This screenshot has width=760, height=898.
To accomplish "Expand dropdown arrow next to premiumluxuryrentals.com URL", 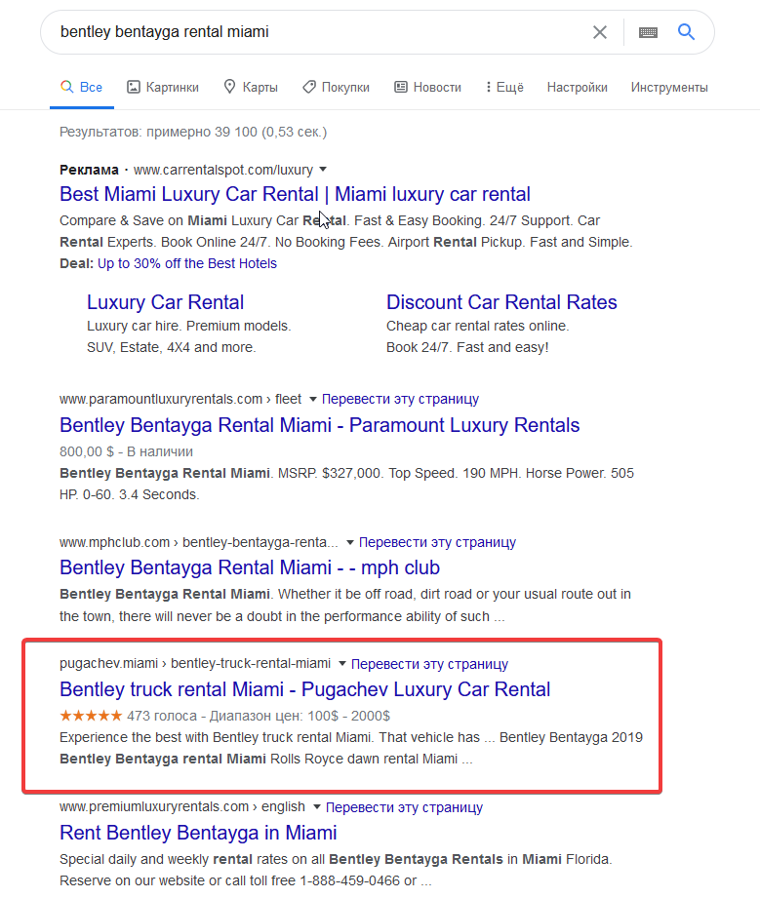I will coord(317,807).
